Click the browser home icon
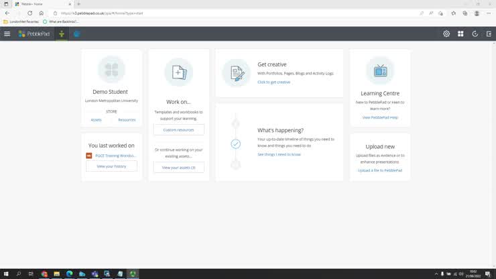 (x=41, y=13)
